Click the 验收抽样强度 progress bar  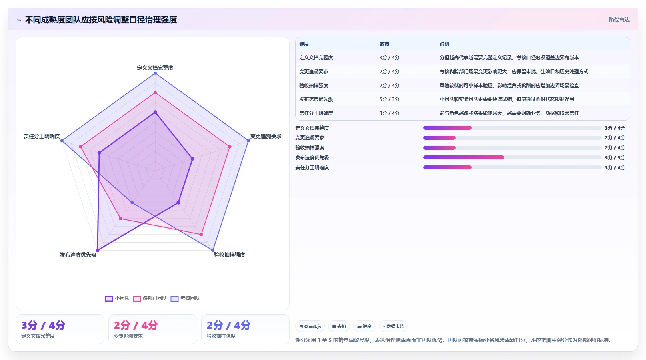(512, 148)
